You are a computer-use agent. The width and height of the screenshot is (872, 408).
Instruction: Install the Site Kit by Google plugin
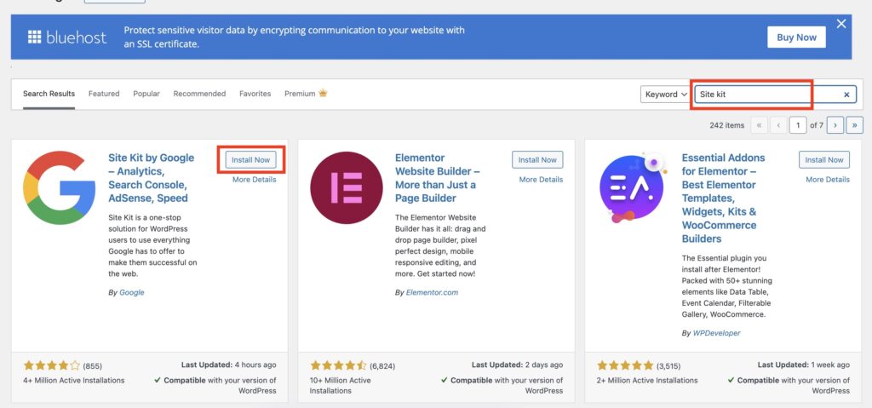pos(251,160)
